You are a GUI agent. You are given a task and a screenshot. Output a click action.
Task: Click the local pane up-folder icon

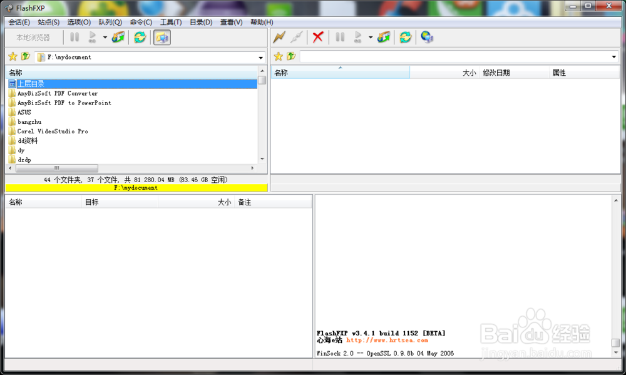[26, 57]
